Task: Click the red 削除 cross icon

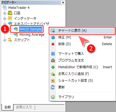Action: point(53,44)
